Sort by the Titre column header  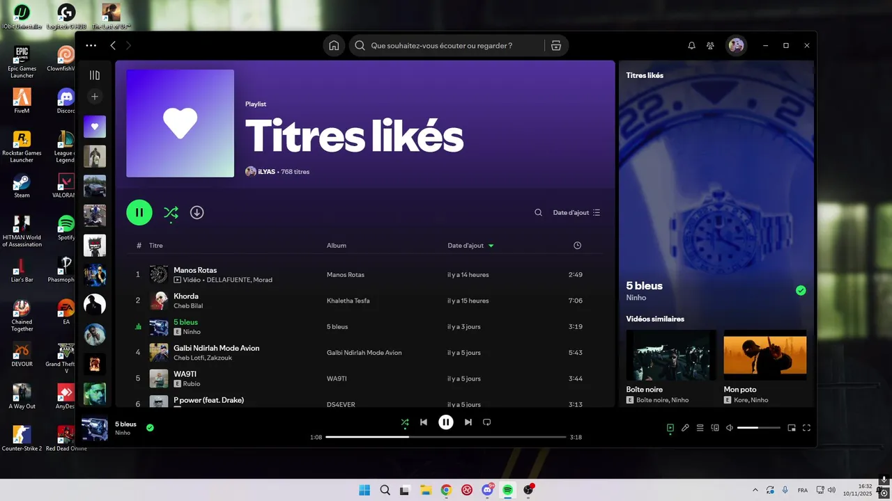156,246
